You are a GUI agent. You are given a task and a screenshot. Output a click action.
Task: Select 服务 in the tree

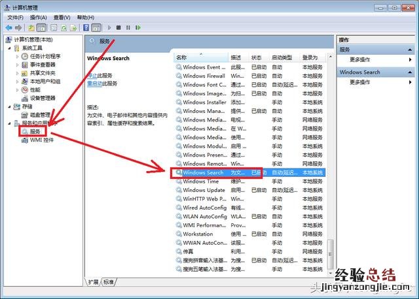[35, 131]
